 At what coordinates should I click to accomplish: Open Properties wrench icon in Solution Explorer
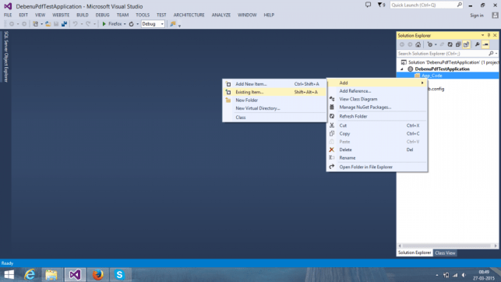(477, 44)
